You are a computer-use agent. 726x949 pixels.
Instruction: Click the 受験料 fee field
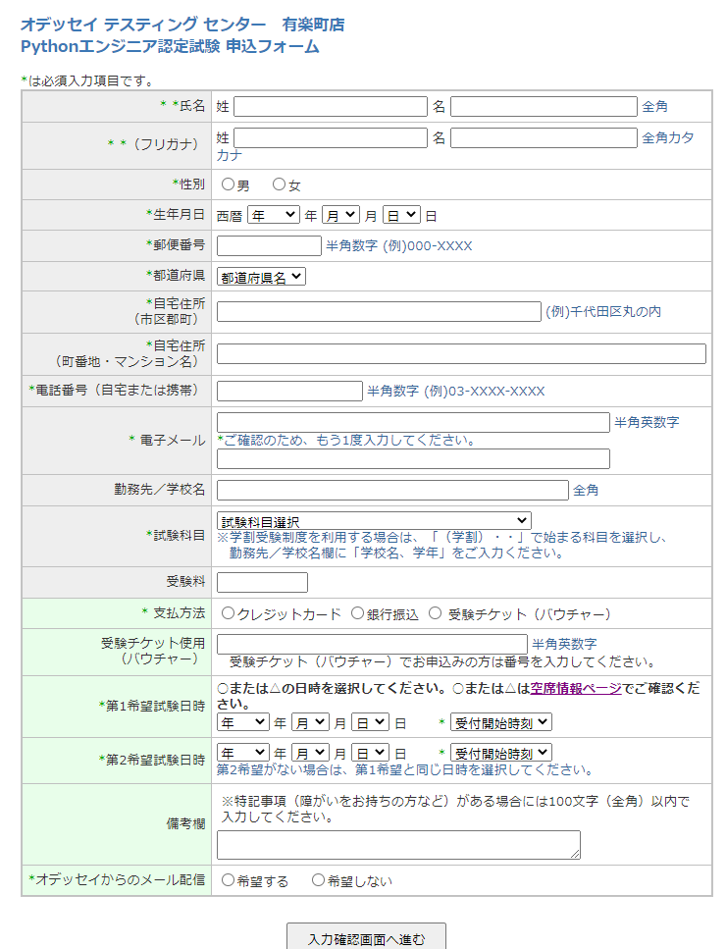click(x=262, y=582)
